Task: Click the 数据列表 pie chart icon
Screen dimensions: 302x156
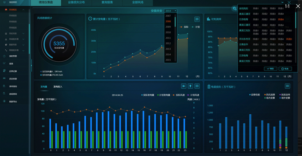Action: coord(6,45)
